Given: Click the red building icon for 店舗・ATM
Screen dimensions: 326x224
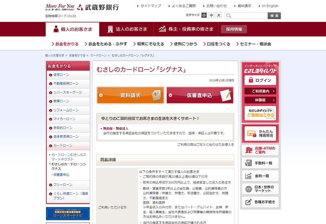Looking at the screenshot, I should [249, 150].
